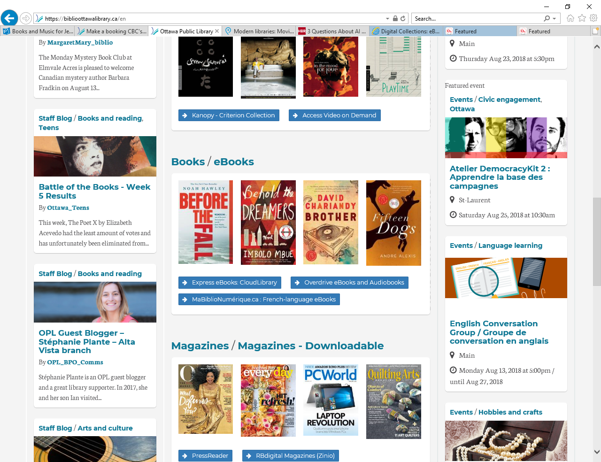Open In the Mood for Love cover
The width and height of the screenshot is (601, 462).
point(331,67)
